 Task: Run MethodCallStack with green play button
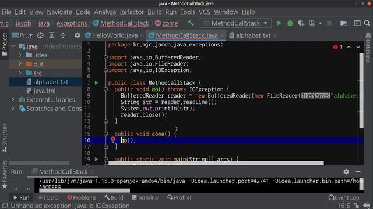(x=279, y=23)
